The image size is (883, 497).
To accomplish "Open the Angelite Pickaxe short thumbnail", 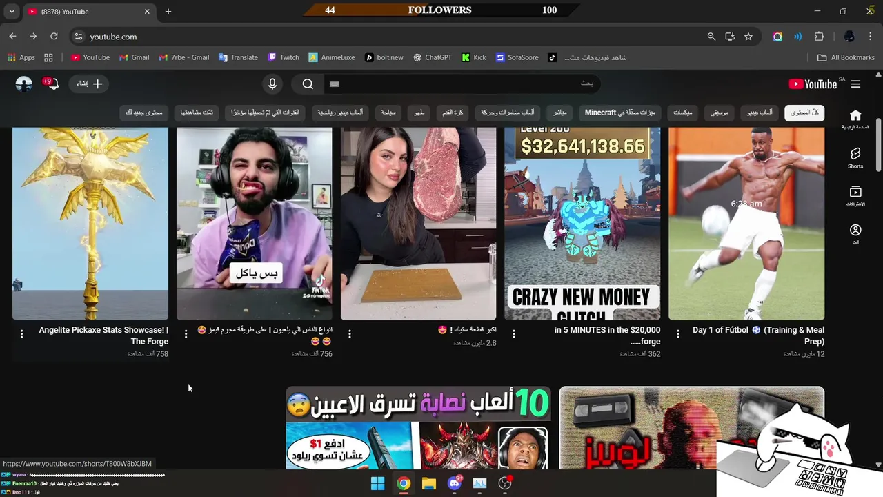I will coord(90,224).
